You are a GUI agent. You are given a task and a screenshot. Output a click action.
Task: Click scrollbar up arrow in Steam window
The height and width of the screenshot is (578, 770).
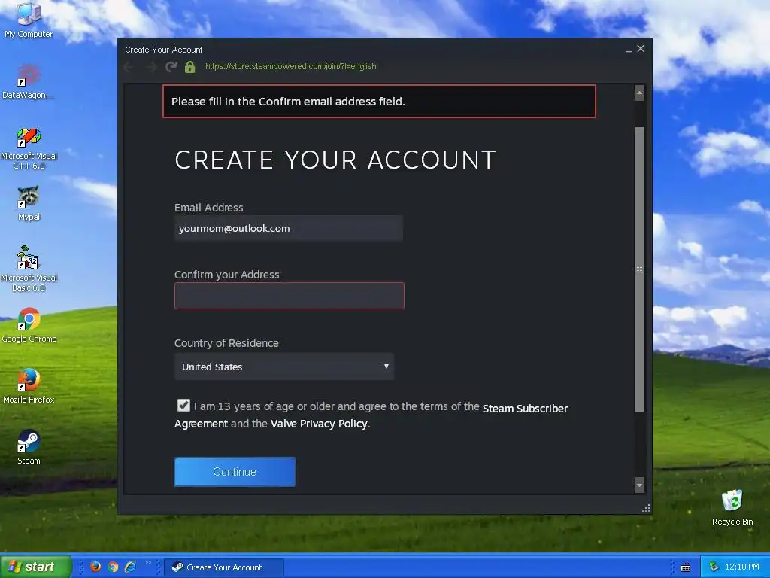[x=639, y=93]
